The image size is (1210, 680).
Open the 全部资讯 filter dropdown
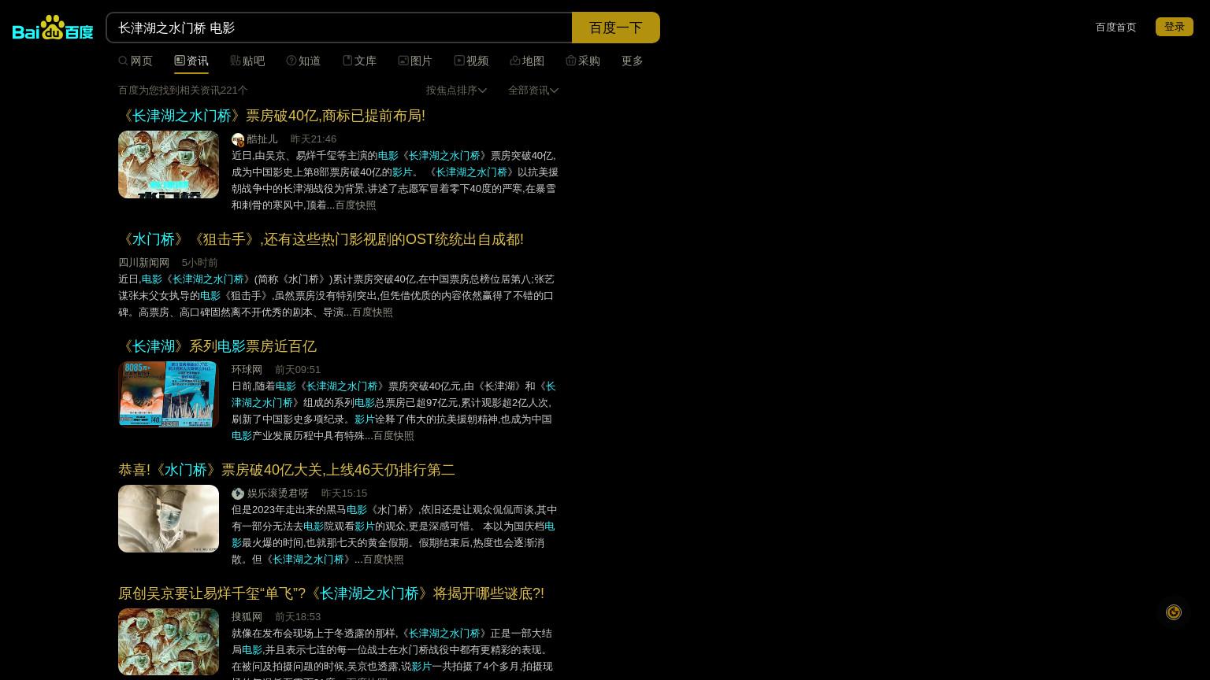(533, 91)
